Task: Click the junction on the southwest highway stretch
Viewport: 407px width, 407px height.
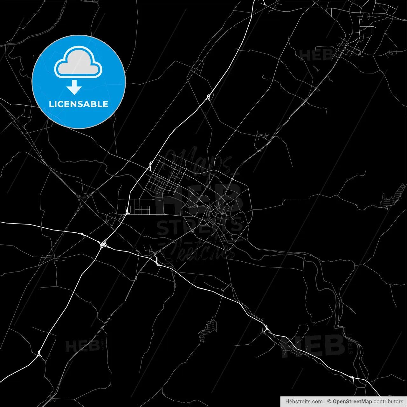Action: point(39,353)
